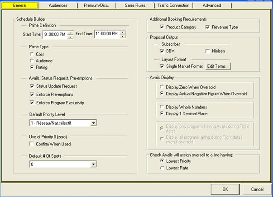Click the Edit Terms button
The height and width of the screenshot is (197, 273).
[218, 66]
